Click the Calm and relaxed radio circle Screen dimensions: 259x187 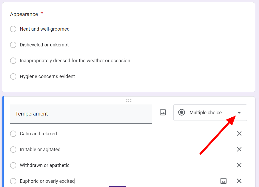(13, 134)
